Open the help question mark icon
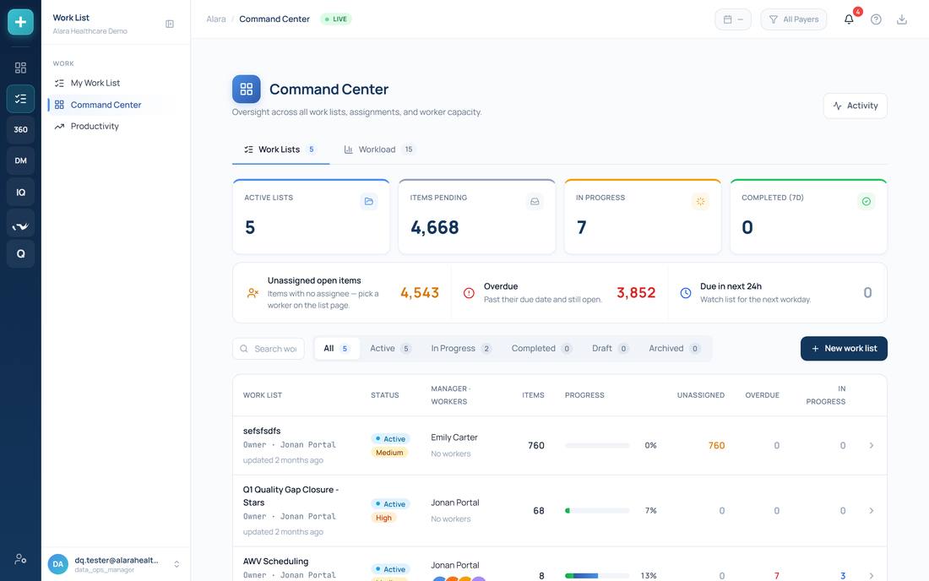The height and width of the screenshot is (581, 929). point(876,19)
